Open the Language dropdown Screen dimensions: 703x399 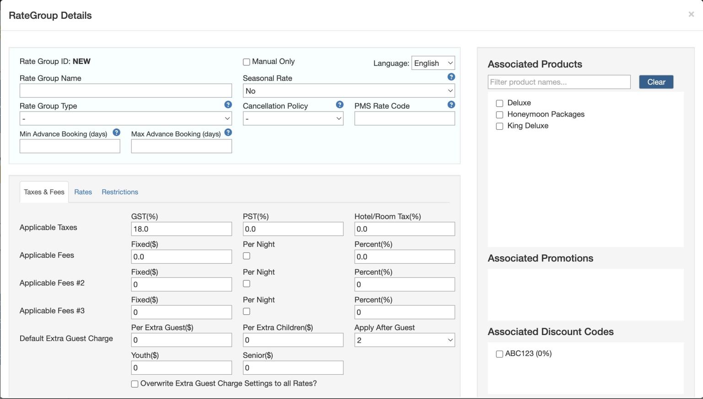click(433, 63)
